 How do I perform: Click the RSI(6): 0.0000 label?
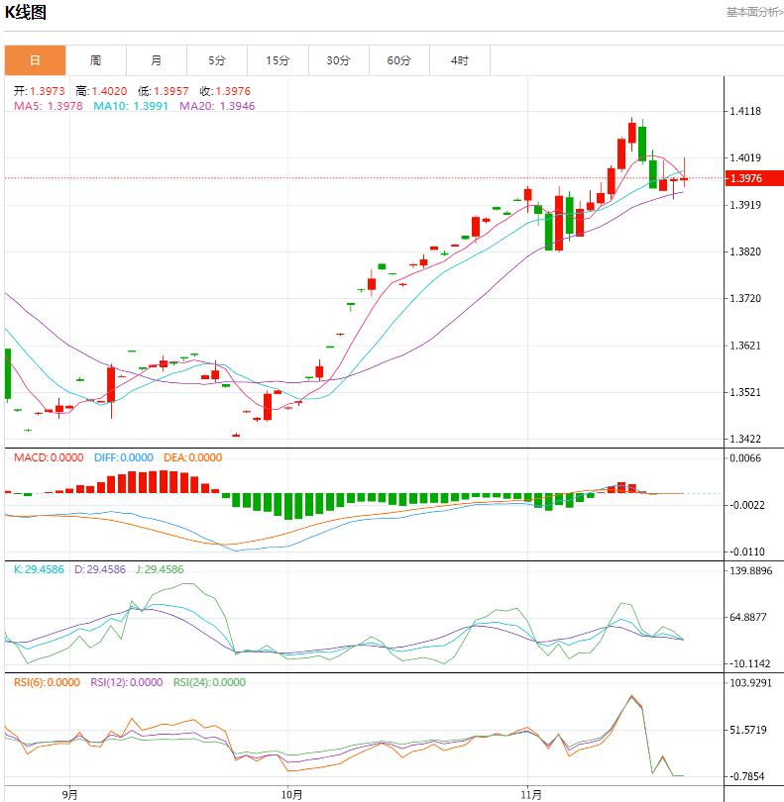(48, 682)
